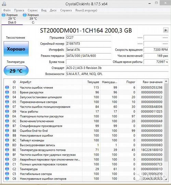Click the Raw-значения column header
Screen dimensions: 171x185
pos(150,82)
